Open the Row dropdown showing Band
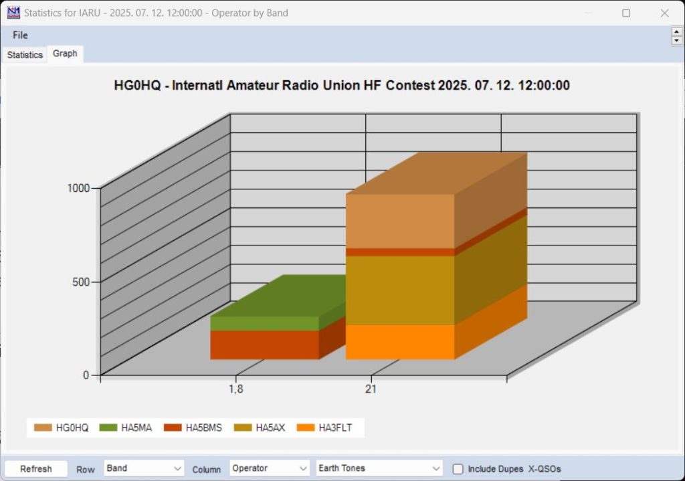This screenshot has width=685, height=481. pyautogui.click(x=144, y=468)
